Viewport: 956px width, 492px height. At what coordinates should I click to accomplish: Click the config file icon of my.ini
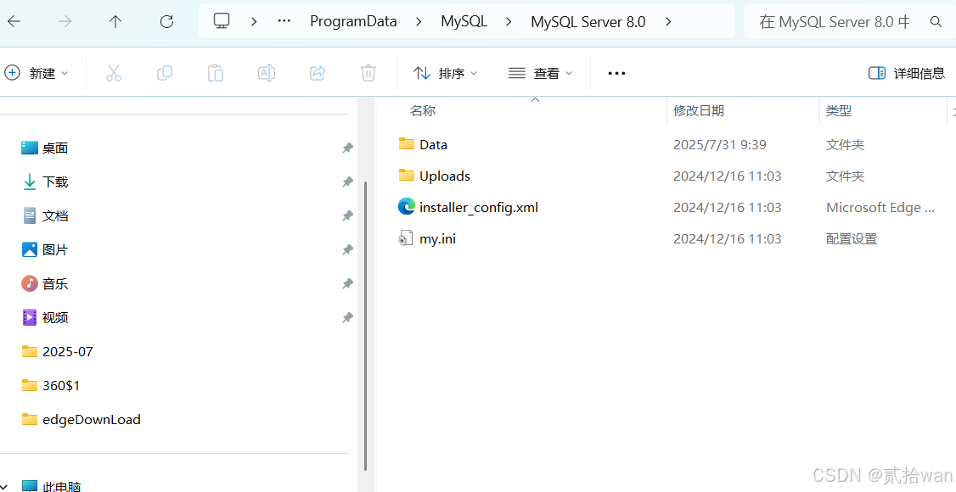[x=406, y=238]
